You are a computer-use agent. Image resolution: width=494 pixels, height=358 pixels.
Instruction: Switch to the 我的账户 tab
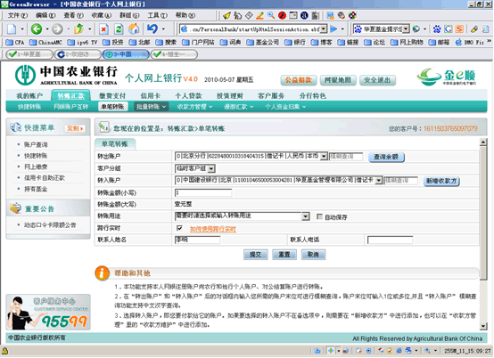click(29, 95)
